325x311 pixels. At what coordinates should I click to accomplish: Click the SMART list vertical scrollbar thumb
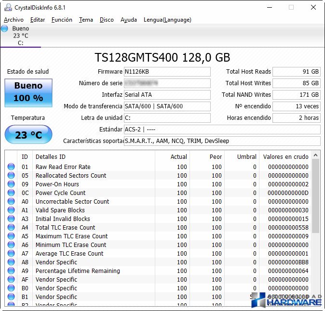316,196
